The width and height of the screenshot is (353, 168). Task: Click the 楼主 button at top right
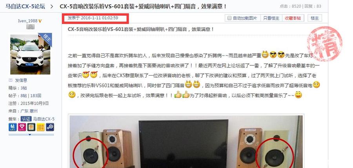315,18
